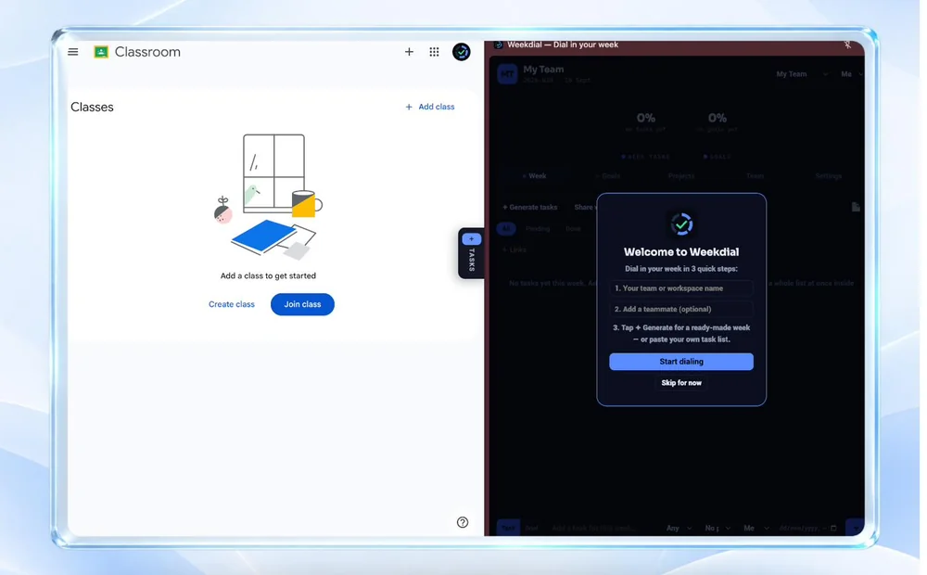Click Skip for now
The width and height of the screenshot is (927, 575).
[681, 383]
